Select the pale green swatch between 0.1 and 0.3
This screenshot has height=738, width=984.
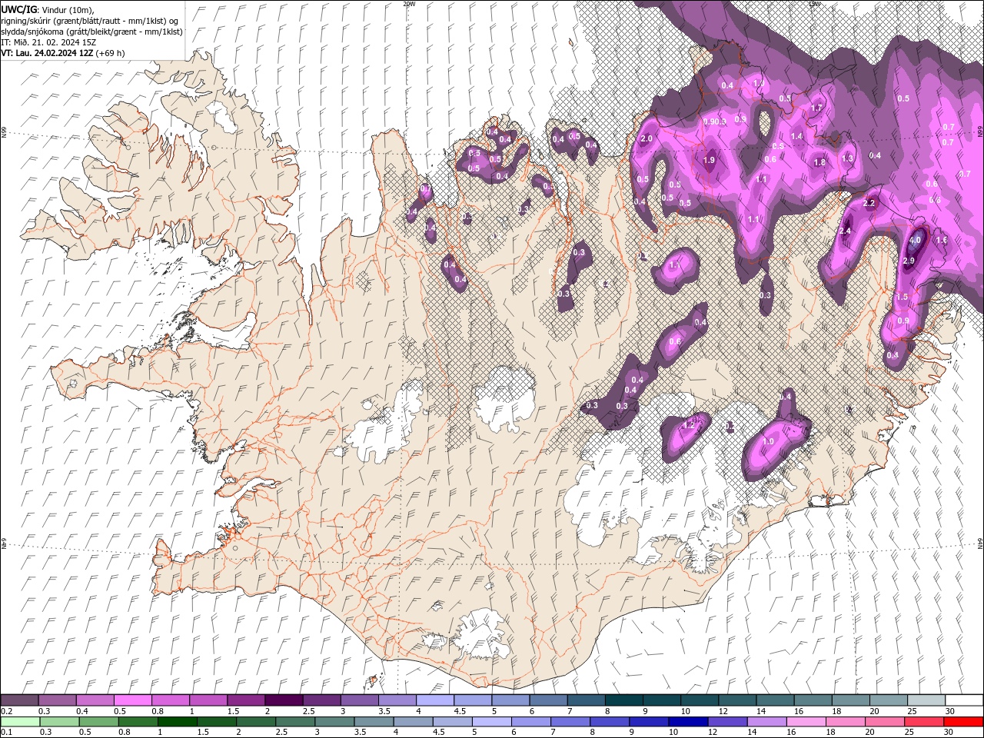coord(20,722)
